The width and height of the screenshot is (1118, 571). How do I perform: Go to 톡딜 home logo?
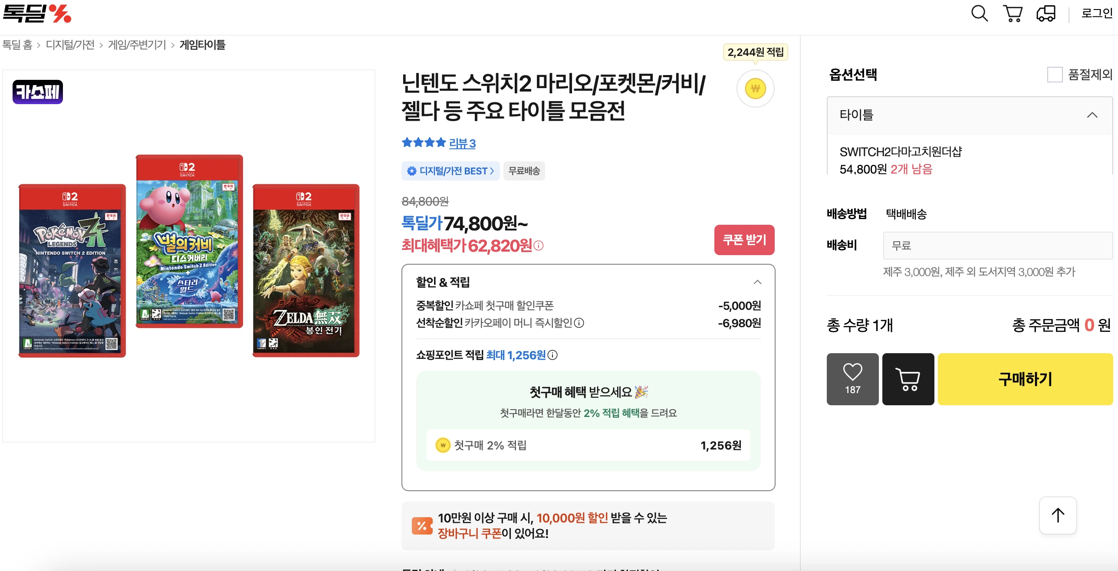tap(37, 13)
